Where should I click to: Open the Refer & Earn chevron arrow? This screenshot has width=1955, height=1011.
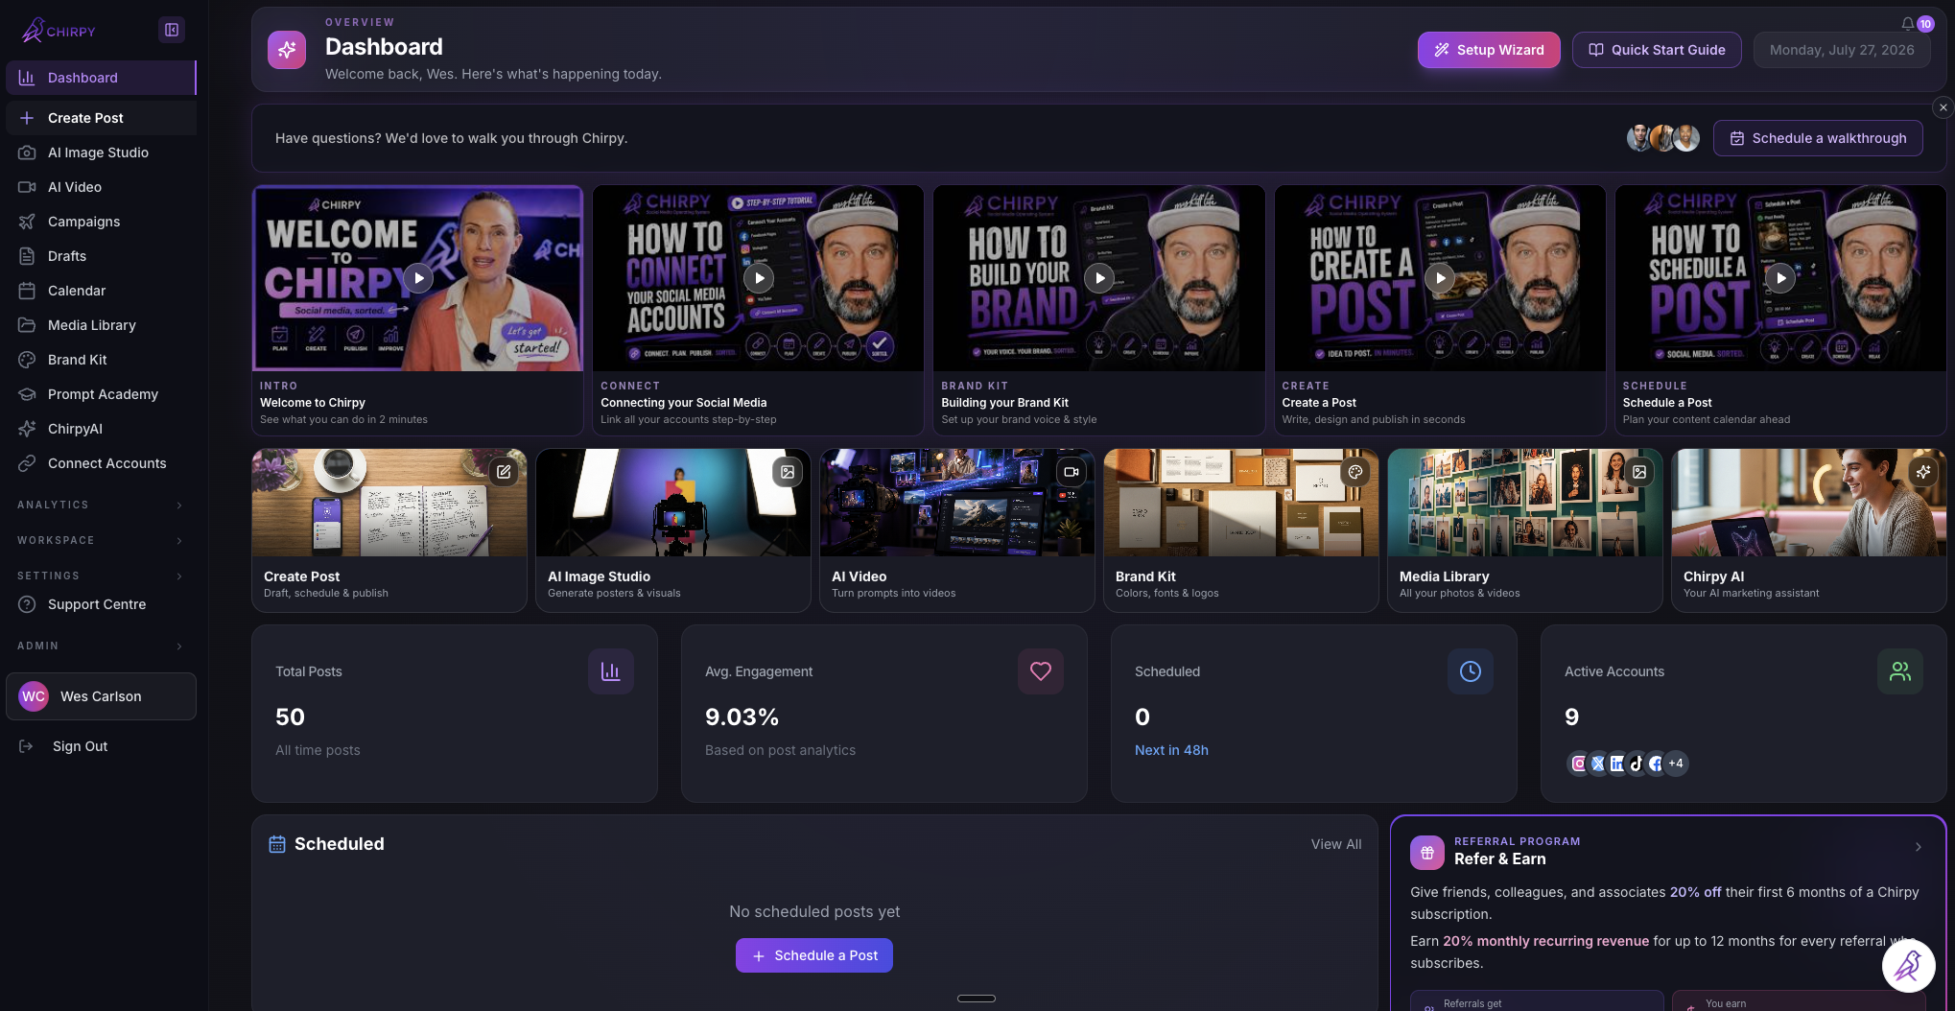click(x=1919, y=847)
